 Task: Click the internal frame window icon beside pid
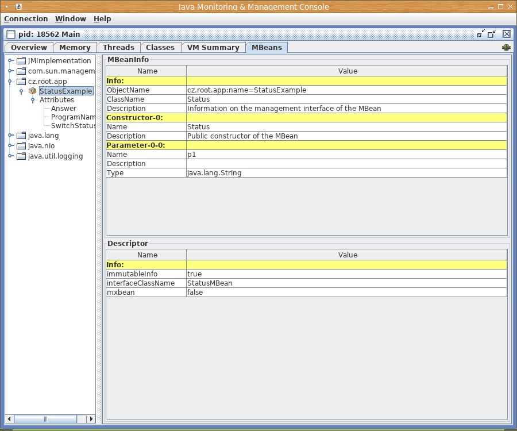coord(10,34)
